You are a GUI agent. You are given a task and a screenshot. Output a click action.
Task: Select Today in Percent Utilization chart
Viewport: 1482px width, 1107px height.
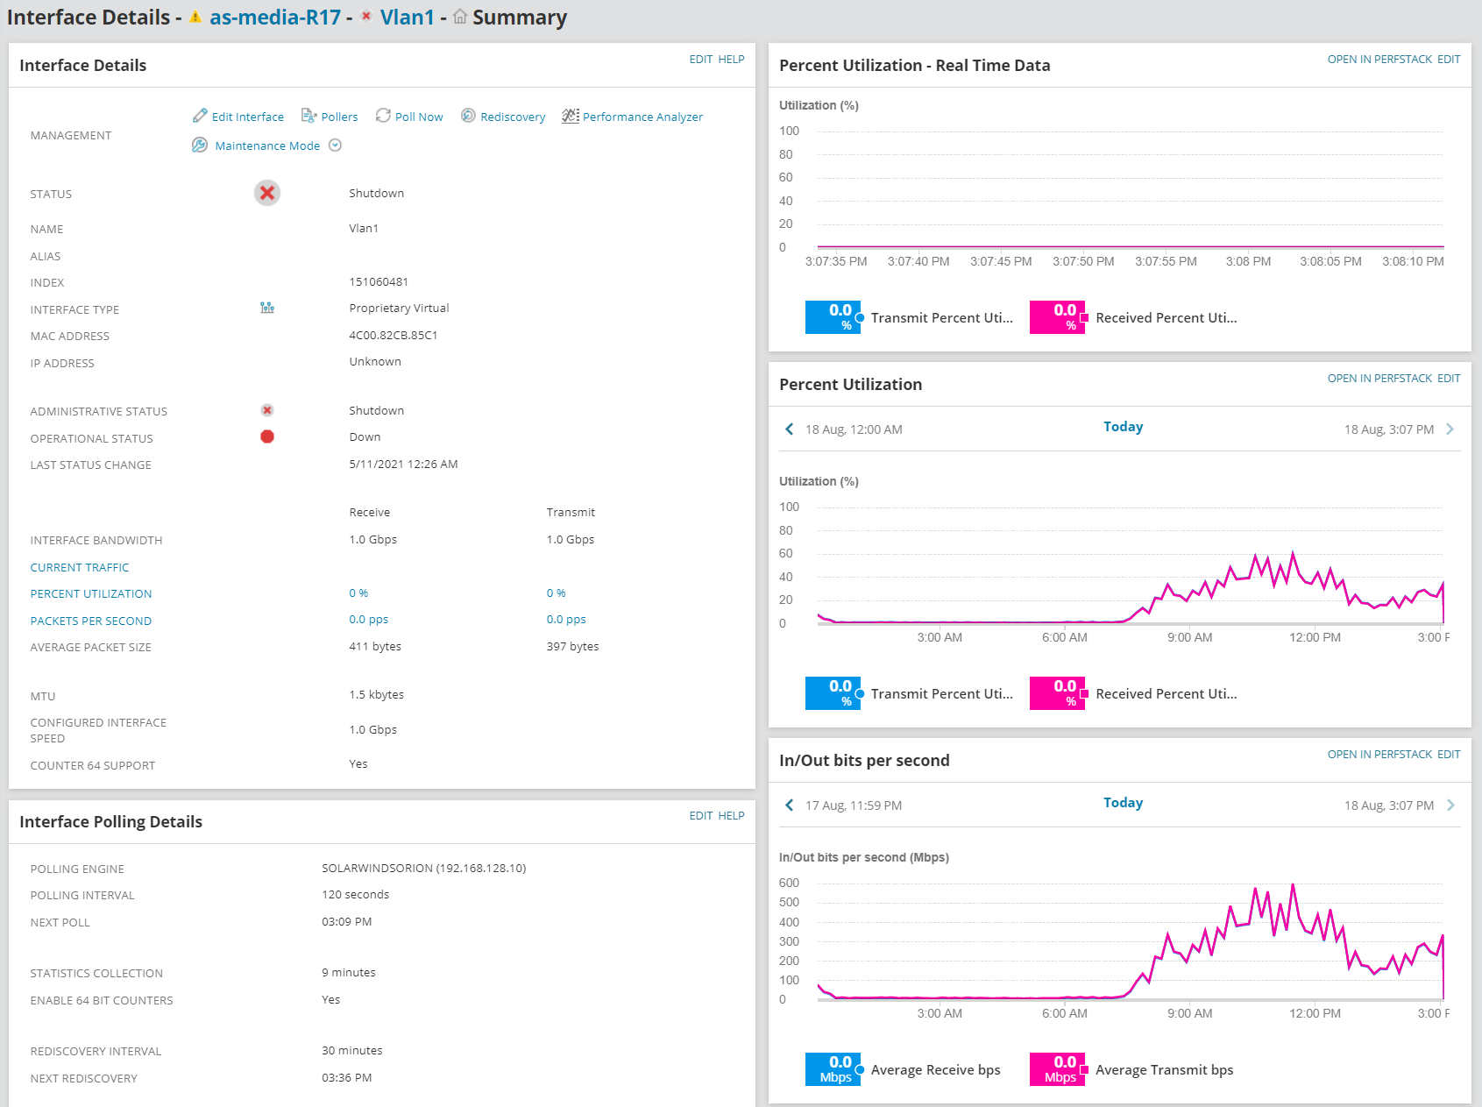point(1123,427)
